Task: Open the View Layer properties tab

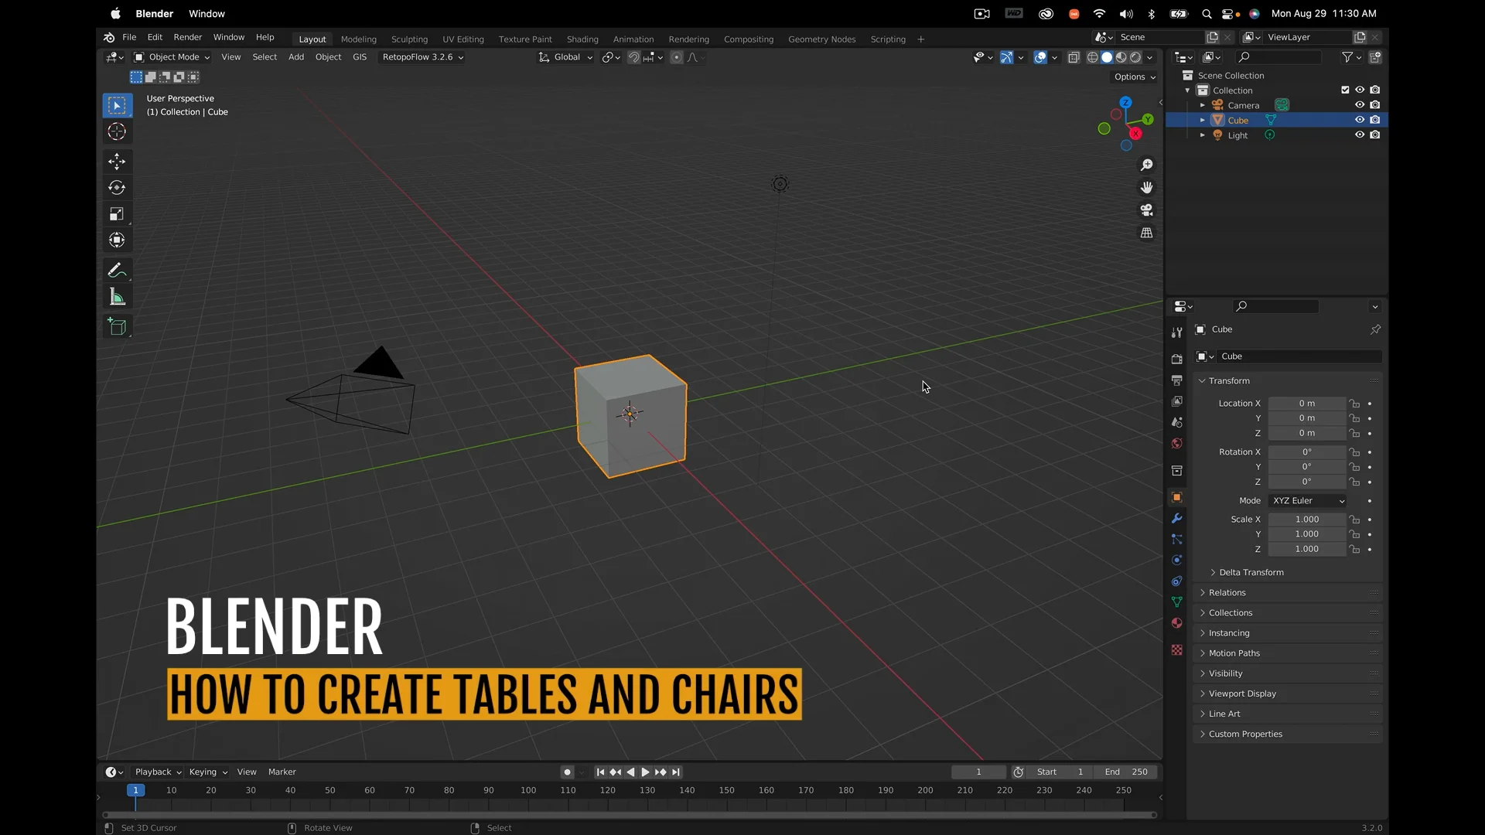Action: tap(1176, 401)
